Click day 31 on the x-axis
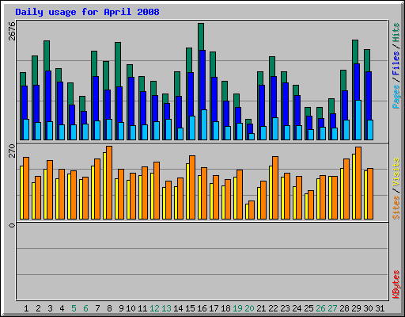The image size is (405, 317). 380,308
